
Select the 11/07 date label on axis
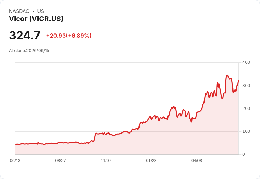pos(106,160)
